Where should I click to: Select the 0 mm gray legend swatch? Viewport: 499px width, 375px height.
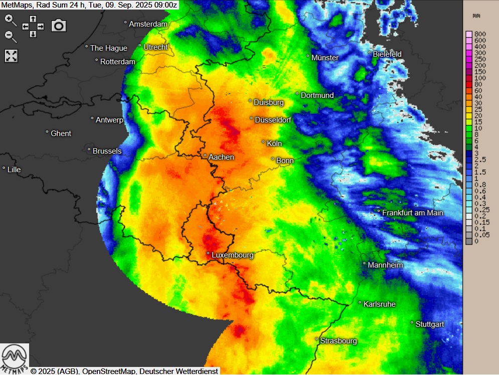point(469,241)
